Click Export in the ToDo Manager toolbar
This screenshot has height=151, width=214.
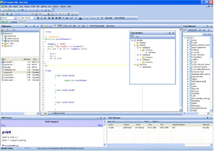[147, 121]
